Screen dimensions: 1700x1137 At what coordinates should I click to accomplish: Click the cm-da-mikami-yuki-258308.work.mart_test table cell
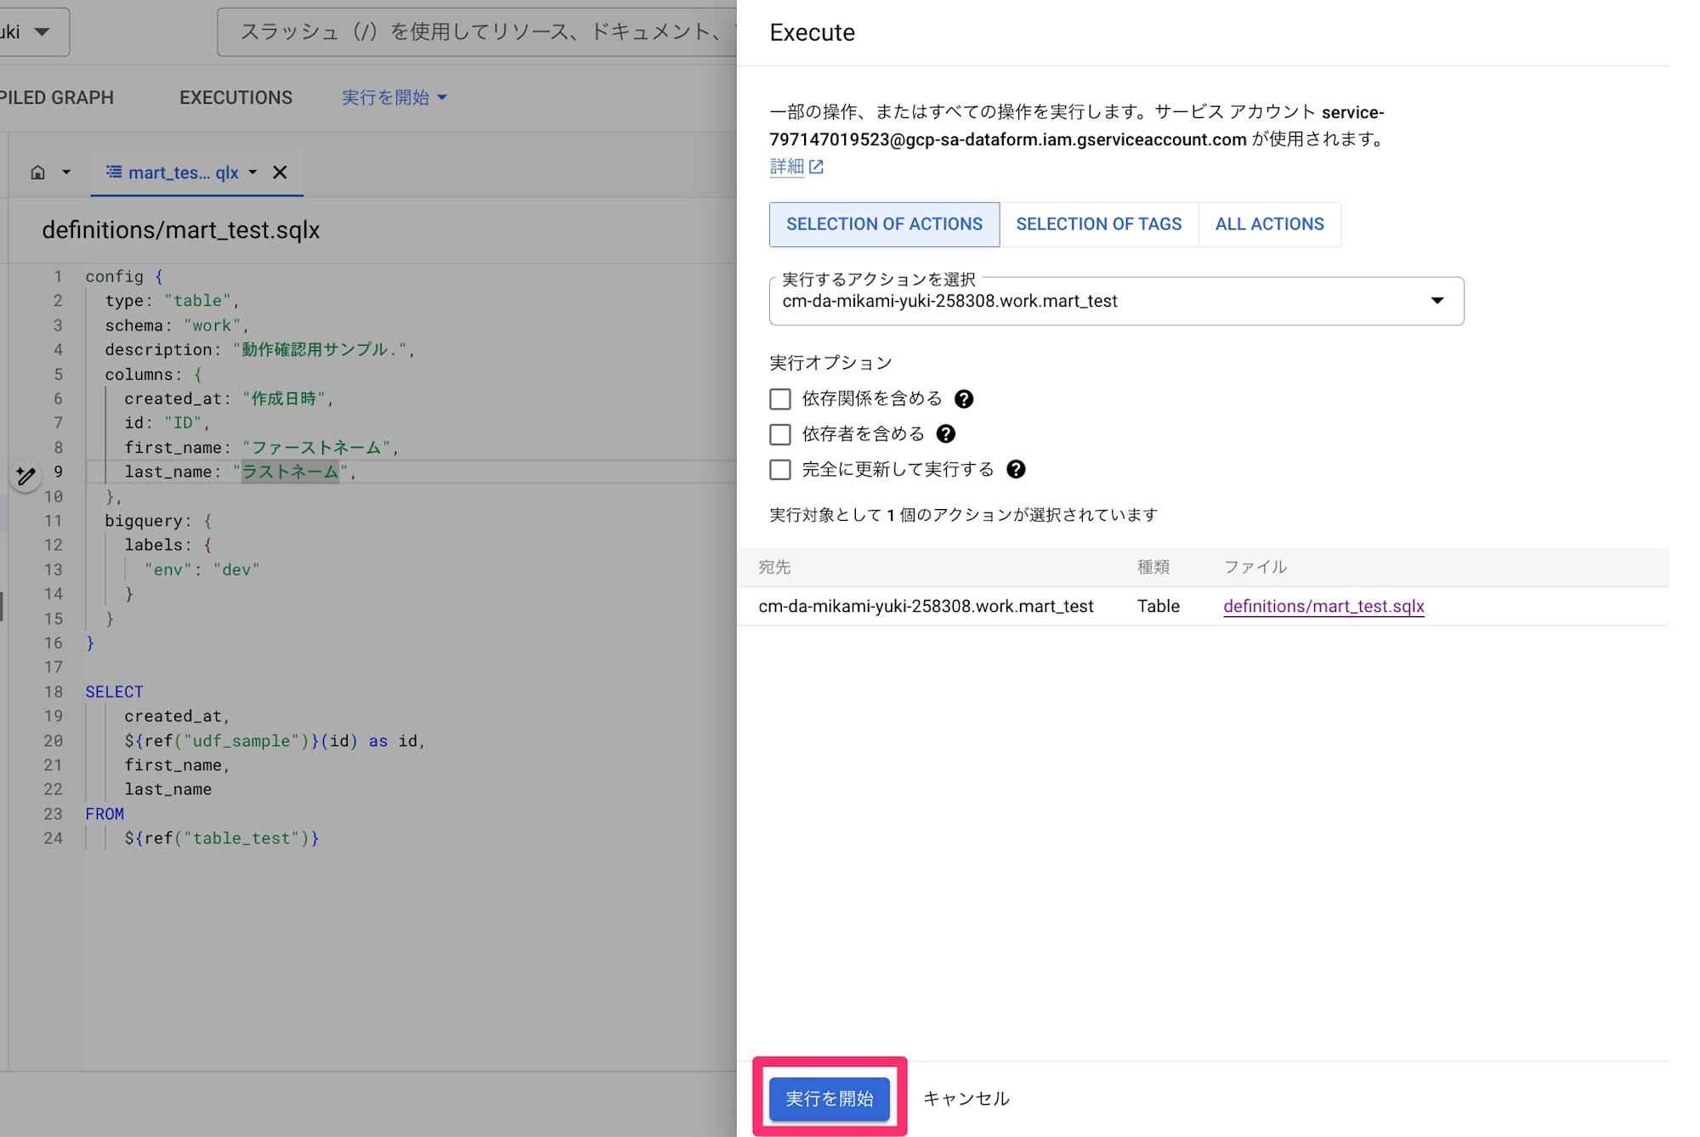click(926, 606)
